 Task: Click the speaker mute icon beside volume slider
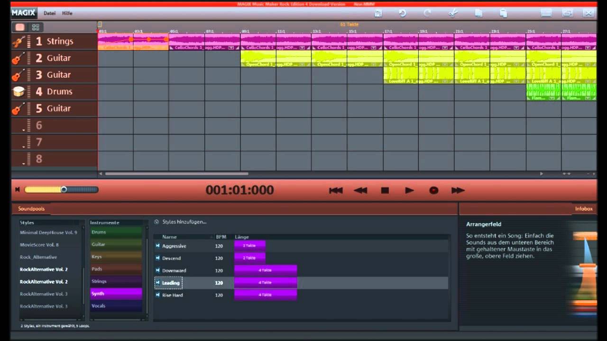click(18, 189)
